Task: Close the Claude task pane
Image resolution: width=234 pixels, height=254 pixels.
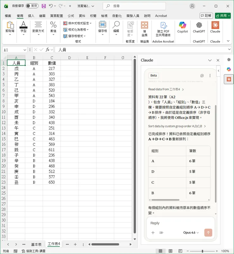Action: (x=218, y=60)
